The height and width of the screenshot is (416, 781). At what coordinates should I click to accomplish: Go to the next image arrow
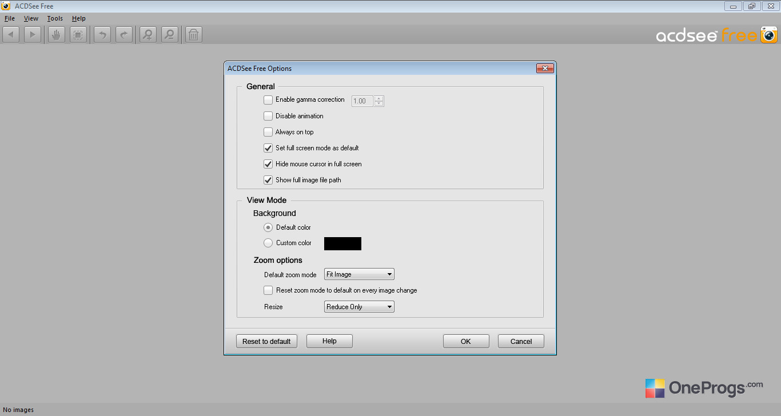click(x=32, y=35)
